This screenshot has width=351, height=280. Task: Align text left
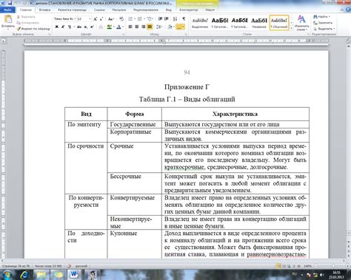pos(130,27)
